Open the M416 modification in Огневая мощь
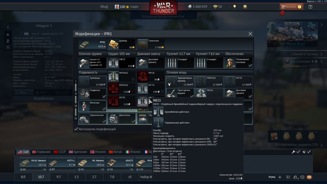The height and width of the screenshot is (184, 327). [x=209, y=94]
